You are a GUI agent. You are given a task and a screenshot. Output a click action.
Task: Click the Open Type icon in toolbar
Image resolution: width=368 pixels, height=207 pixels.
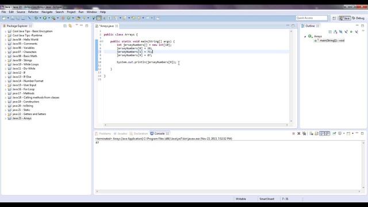(x=78, y=18)
